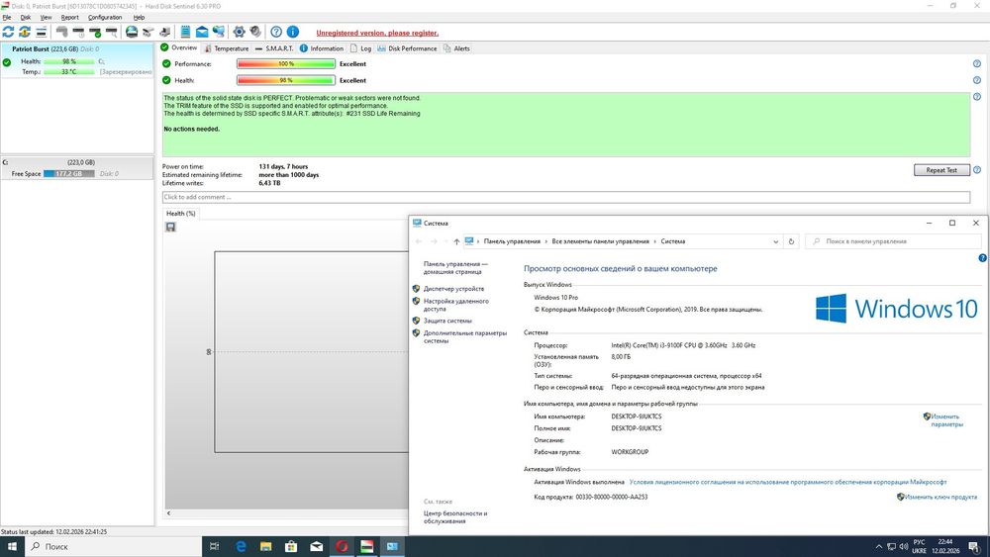990x557 pixels.
Task: Click the third toolbar icon with horizontal lines
Action: (41, 32)
